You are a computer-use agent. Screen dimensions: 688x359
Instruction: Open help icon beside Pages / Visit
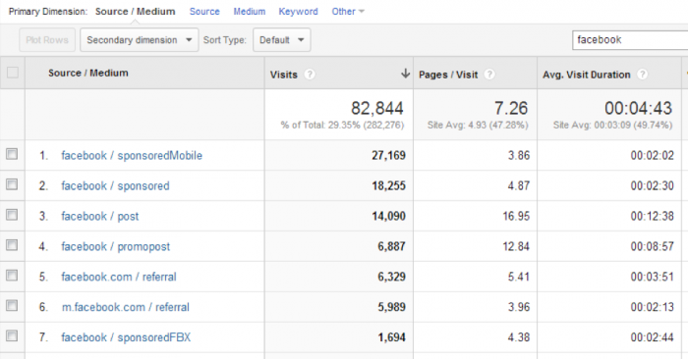(x=489, y=75)
